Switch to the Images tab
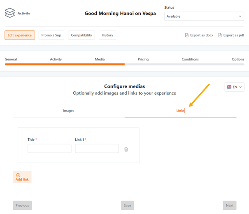 point(69,111)
